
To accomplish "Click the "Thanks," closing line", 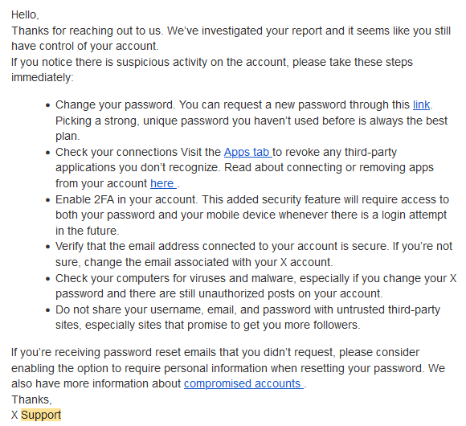I will pos(31,399).
